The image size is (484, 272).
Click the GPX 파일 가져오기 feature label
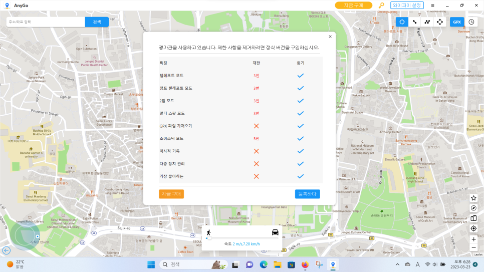click(176, 126)
